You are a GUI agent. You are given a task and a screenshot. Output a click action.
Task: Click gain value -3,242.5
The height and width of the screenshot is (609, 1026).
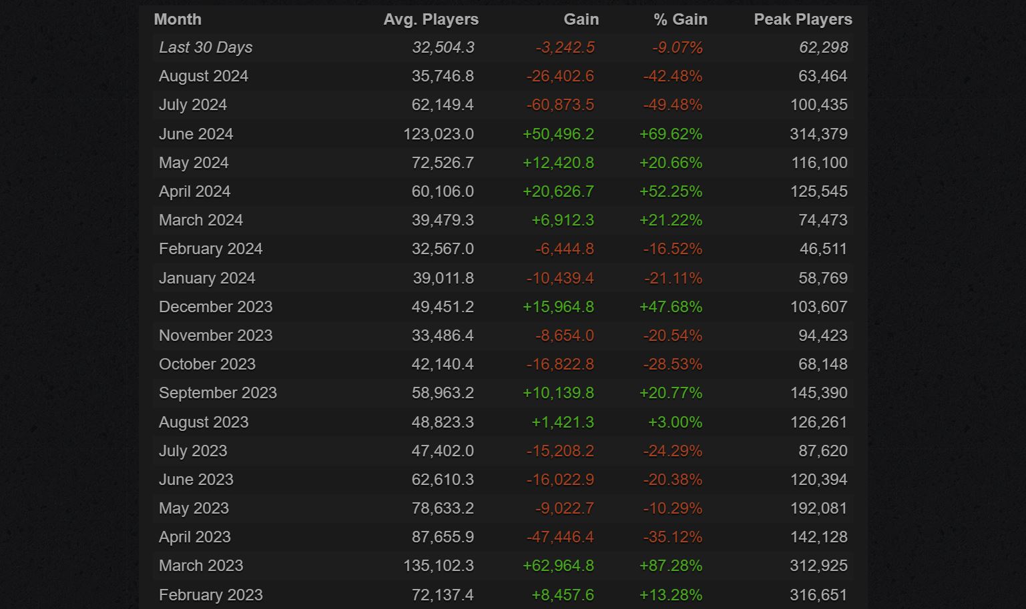(x=565, y=47)
